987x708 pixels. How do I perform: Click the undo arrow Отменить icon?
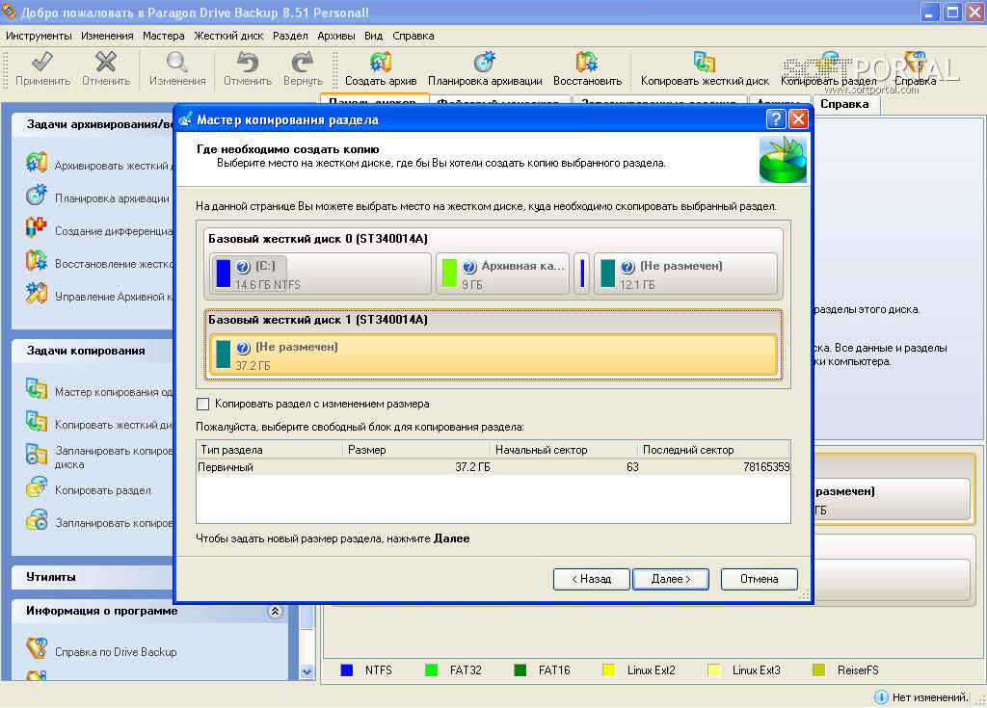(248, 62)
